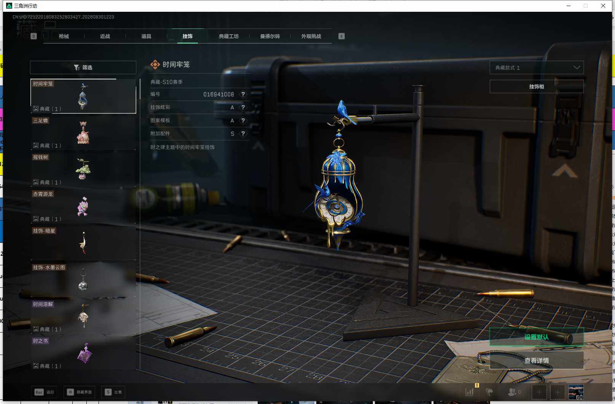
Task: Select the 挂饰-水墨云图 charm item
Action: click(83, 280)
